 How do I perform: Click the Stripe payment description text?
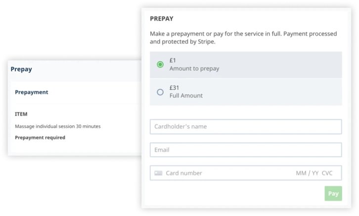coord(243,38)
